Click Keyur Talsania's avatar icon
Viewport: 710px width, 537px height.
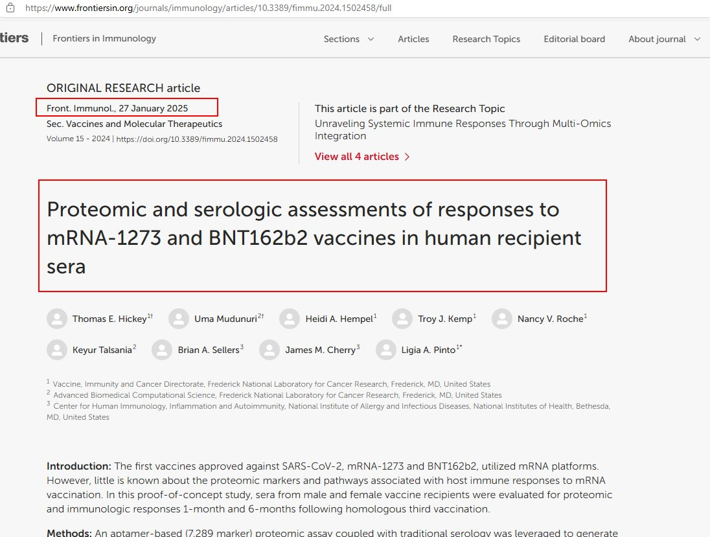(x=57, y=350)
